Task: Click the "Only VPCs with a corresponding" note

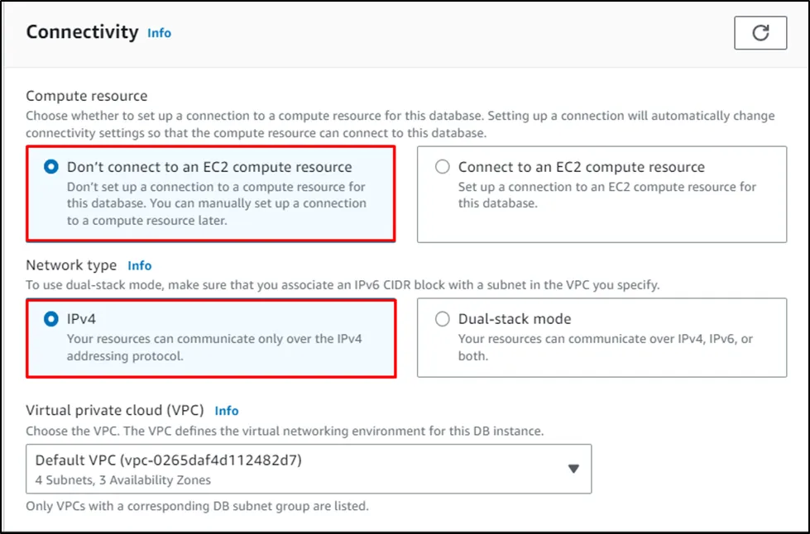Action: [197, 506]
